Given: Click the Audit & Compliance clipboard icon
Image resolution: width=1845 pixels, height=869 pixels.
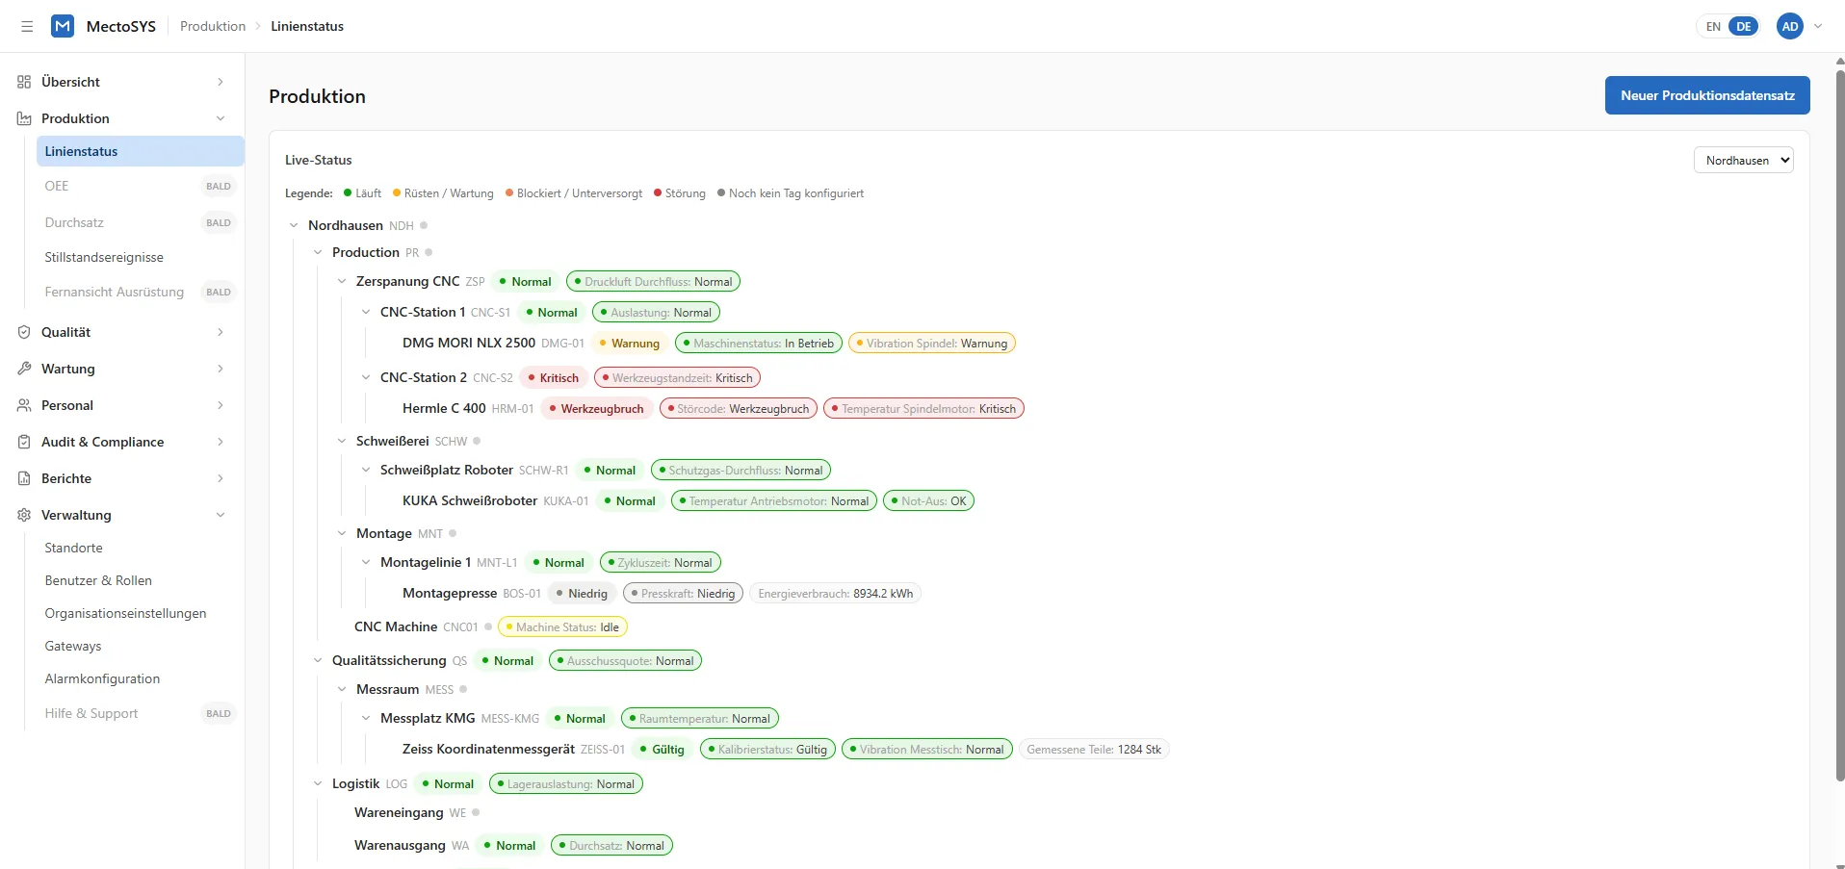Looking at the screenshot, I should tap(24, 442).
